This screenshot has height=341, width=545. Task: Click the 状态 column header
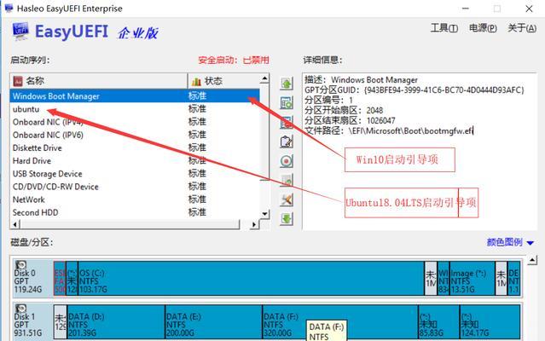pos(223,81)
